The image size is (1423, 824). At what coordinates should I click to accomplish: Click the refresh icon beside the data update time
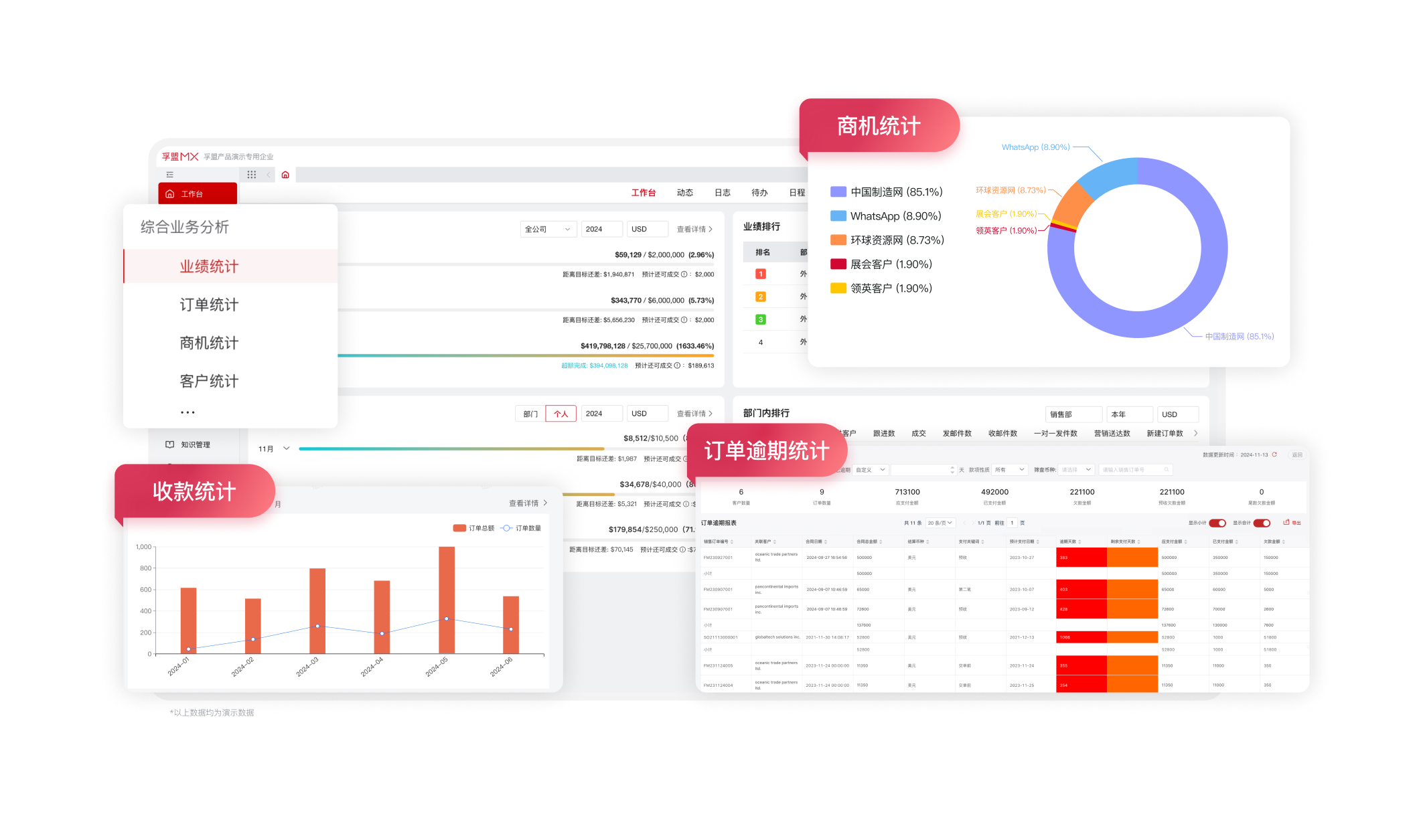[1274, 455]
